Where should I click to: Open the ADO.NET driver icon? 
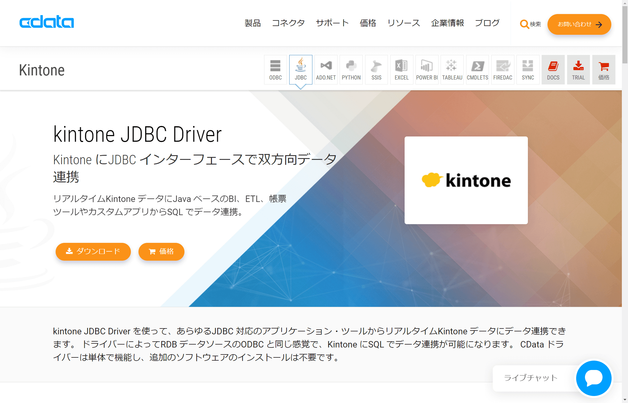[x=326, y=70]
